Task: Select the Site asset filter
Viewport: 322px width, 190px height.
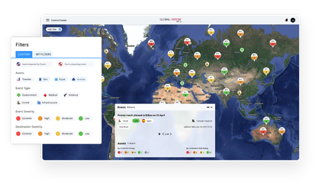Action: [44, 79]
